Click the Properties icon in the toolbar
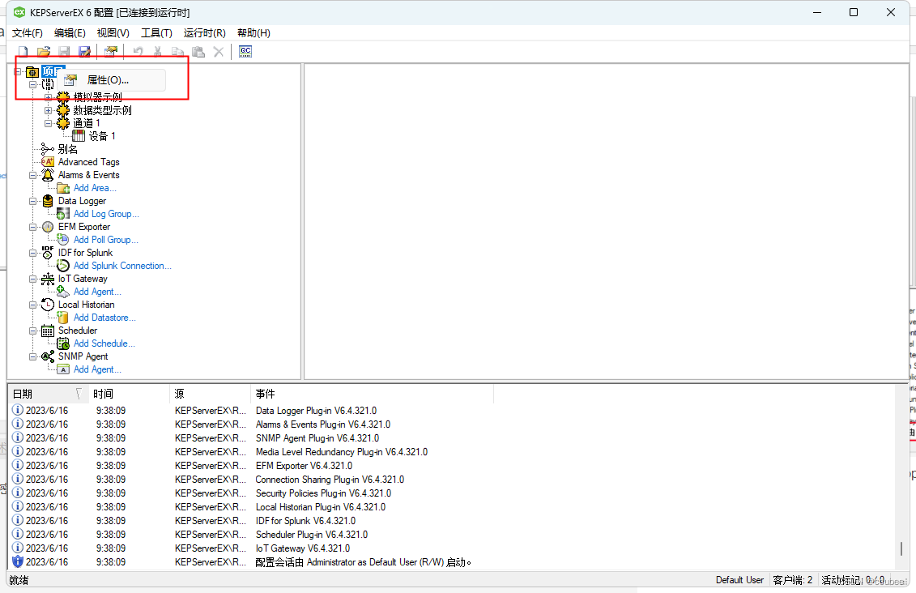The image size is (916, 593). pyautogui.click(x=110, y=52)
